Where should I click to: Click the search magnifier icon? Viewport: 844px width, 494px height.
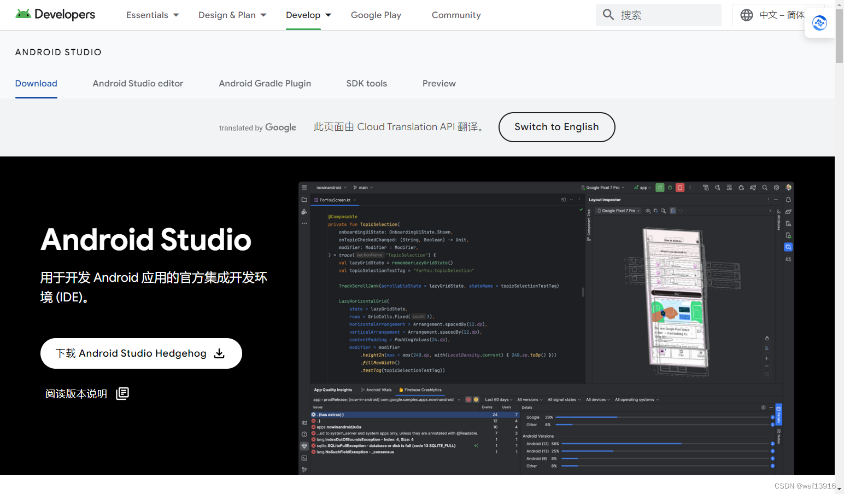coord(608,15)
